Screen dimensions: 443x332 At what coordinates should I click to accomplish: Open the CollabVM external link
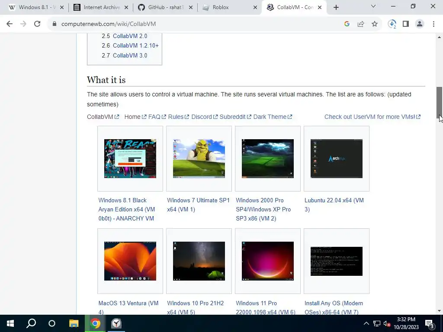[x=103, y=117]
